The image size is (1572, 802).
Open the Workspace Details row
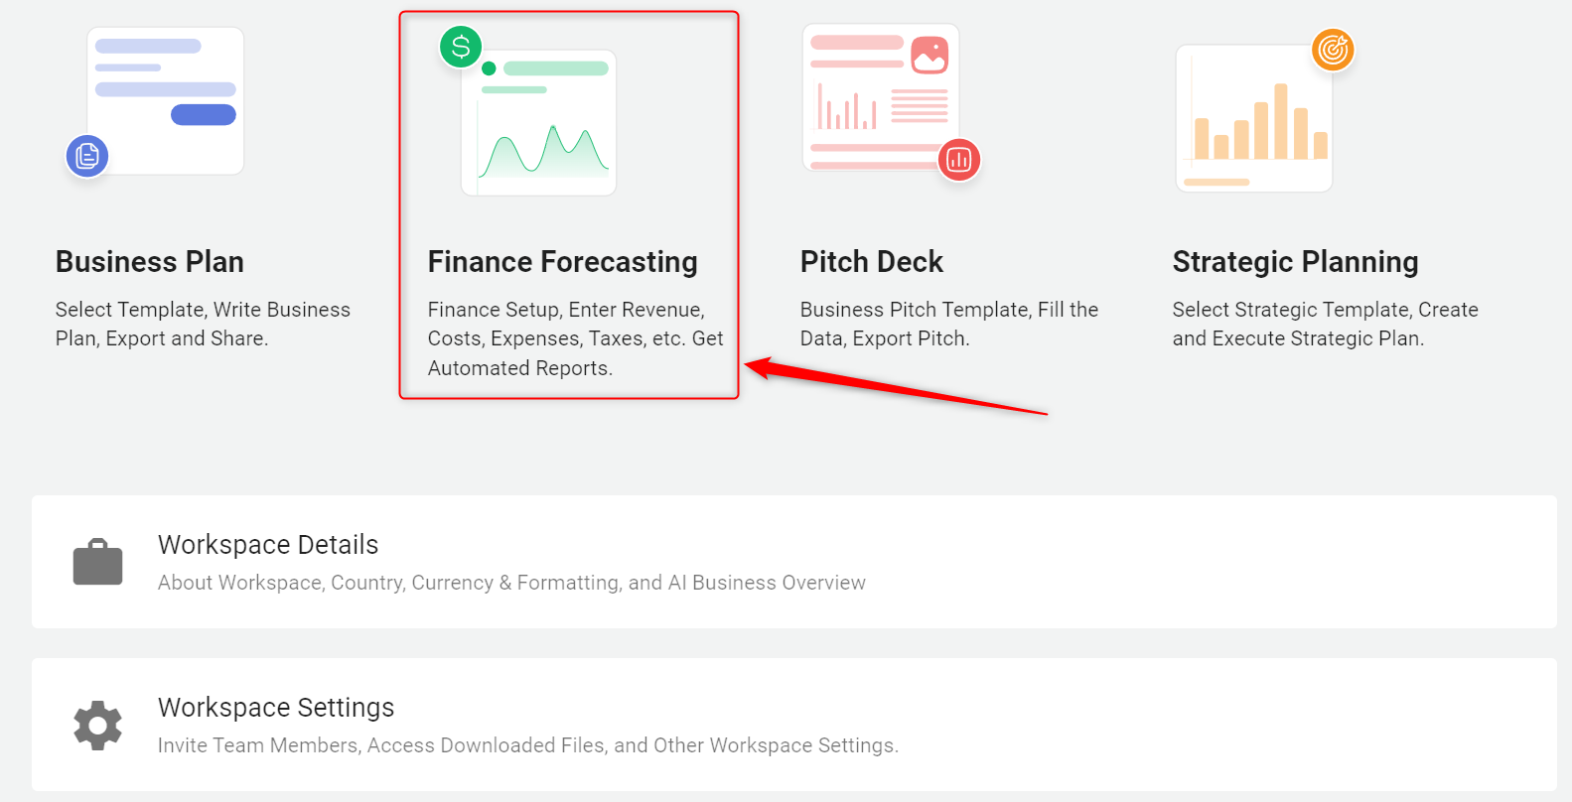pyautogui.click(x=793, y=562)
